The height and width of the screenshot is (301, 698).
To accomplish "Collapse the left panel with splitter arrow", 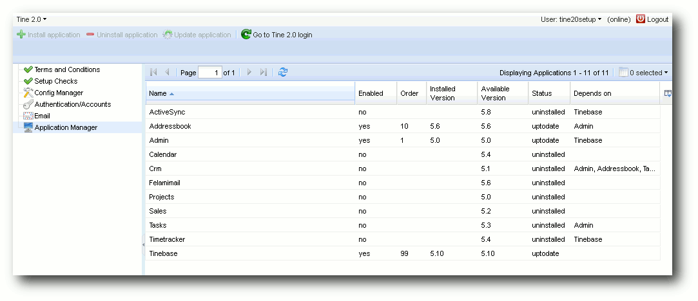I will point(143,244).
